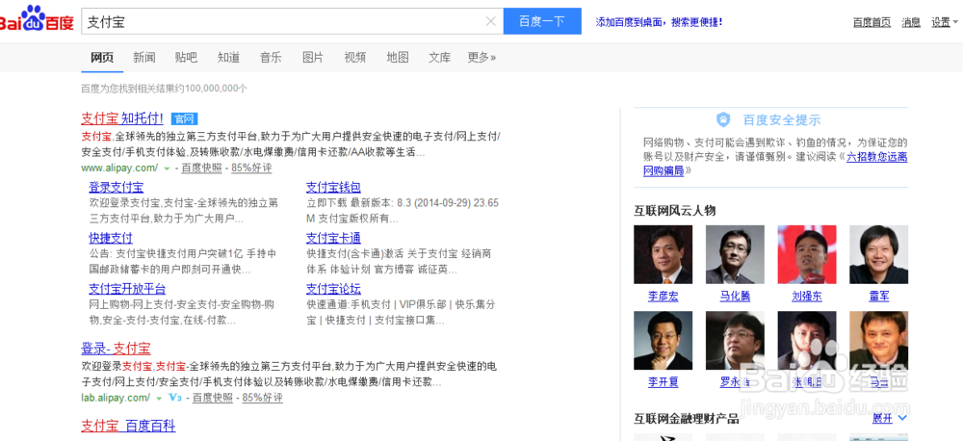The width and height of the screenshot is (963, 441).
Task: Open the dropdown arrow after www.alipay.com/
Action: (x=167, y=169)
